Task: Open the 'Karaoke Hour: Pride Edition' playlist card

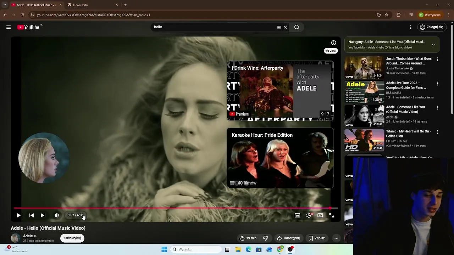Action: (x=280, y=158)
